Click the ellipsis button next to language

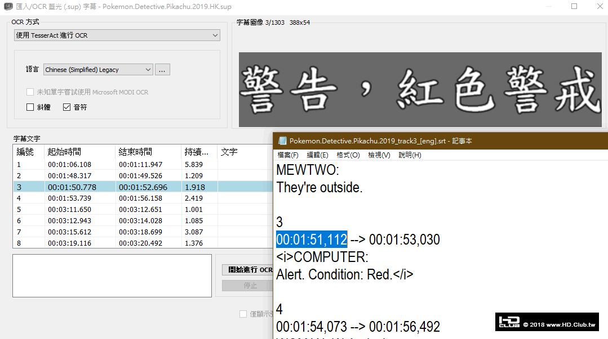pyautogui.click(x=162, y=70)
